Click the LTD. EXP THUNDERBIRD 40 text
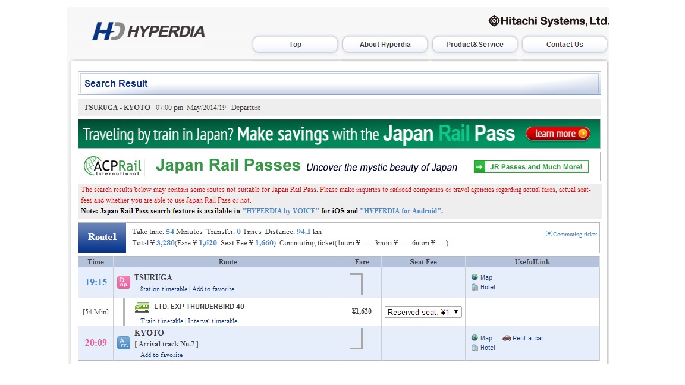Viewport: 685px width, 385px height. point(199,307)
